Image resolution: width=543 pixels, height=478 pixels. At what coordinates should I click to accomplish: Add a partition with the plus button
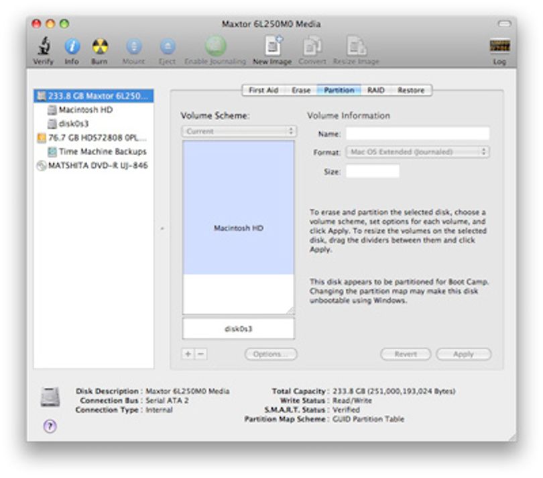(x=188, y=354)
